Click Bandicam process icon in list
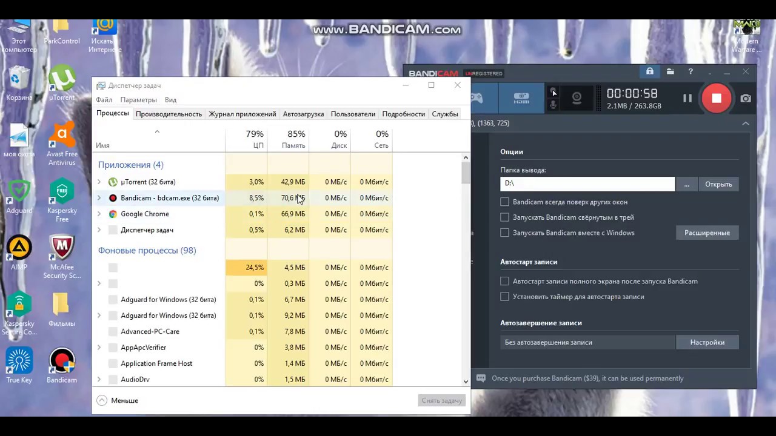776x436 pixels. [113, 198]
